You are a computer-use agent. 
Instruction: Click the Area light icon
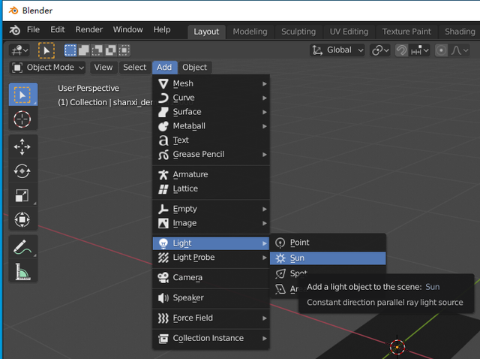tap(280, 289)
